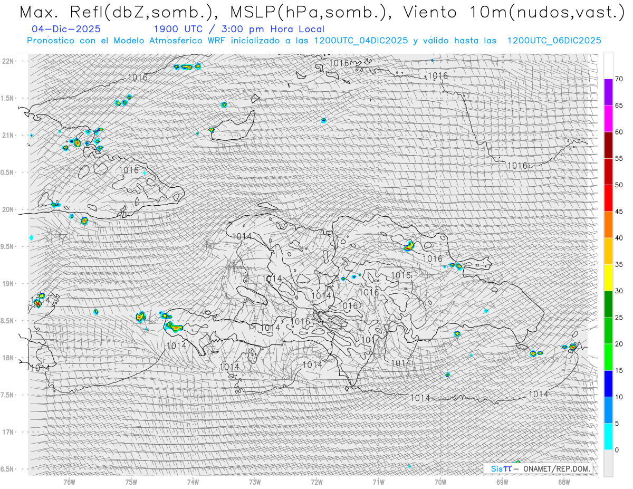Click the '17N' latitude label
The width and height of the screenshot is (633, 489).
[x=8, y=432]
